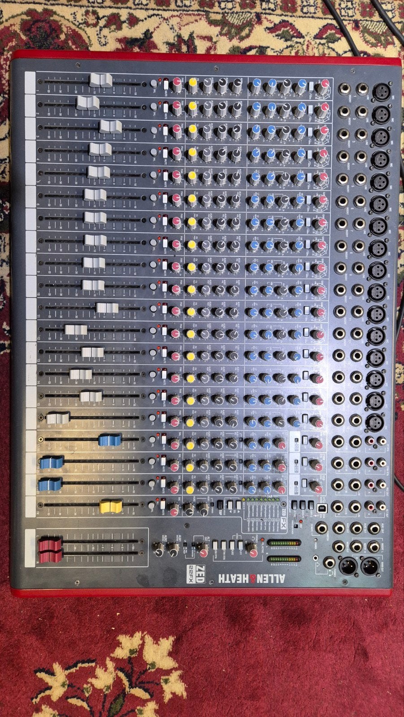
Task: Select the channel 10 MIC XLR input
Action: point(377,292)
